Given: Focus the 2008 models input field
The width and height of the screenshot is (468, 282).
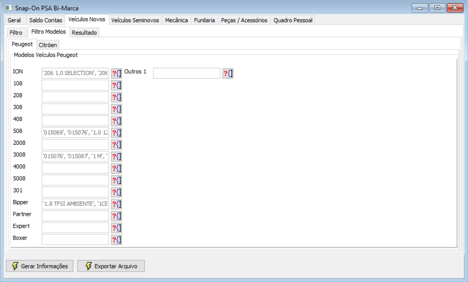Looking at the screenshot, I should pyautogui.click(x=75, y=145).
